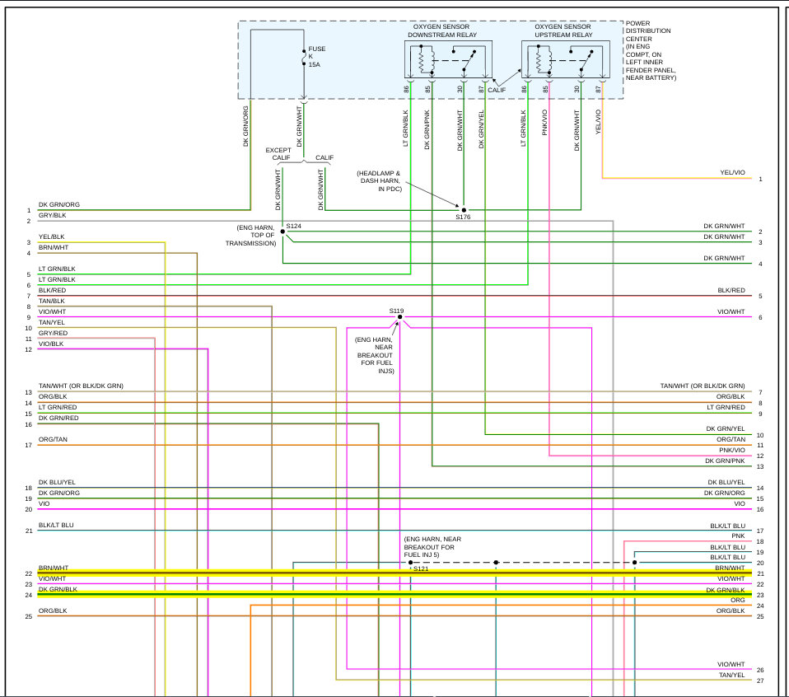Click vertical DK GRN/ORG label below the PDC
The image size is (789, 697).
point(246,126)
